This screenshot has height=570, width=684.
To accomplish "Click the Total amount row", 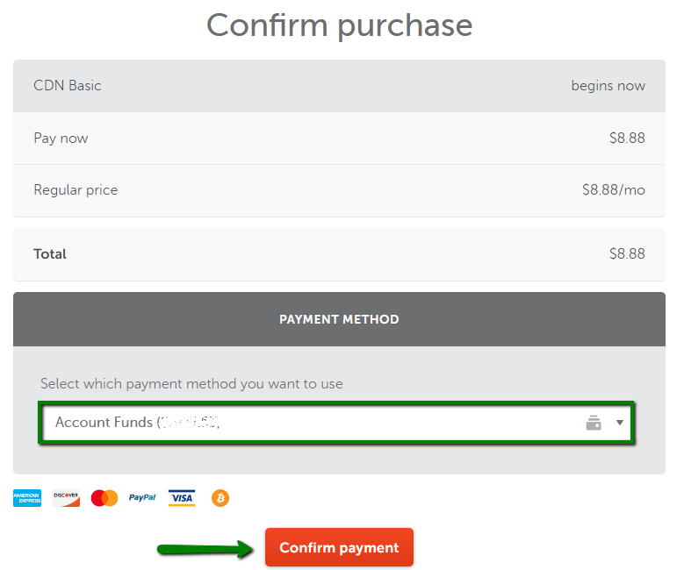I will click(339, 254).
